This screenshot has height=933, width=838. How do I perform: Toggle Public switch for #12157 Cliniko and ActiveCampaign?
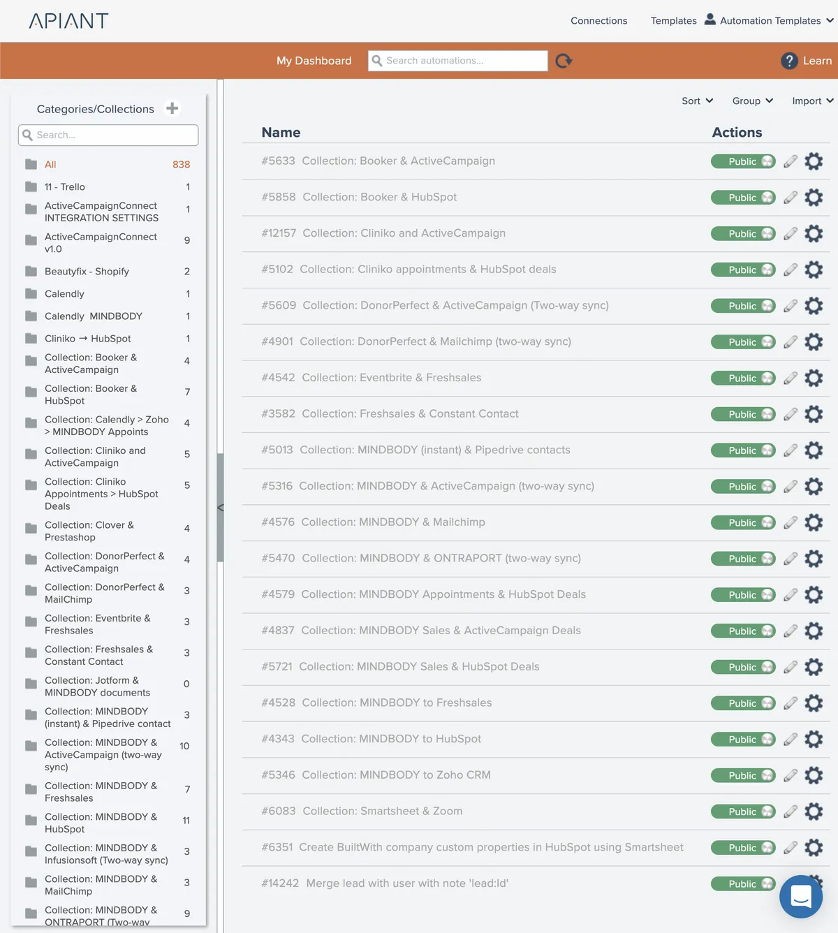[743, 234]
